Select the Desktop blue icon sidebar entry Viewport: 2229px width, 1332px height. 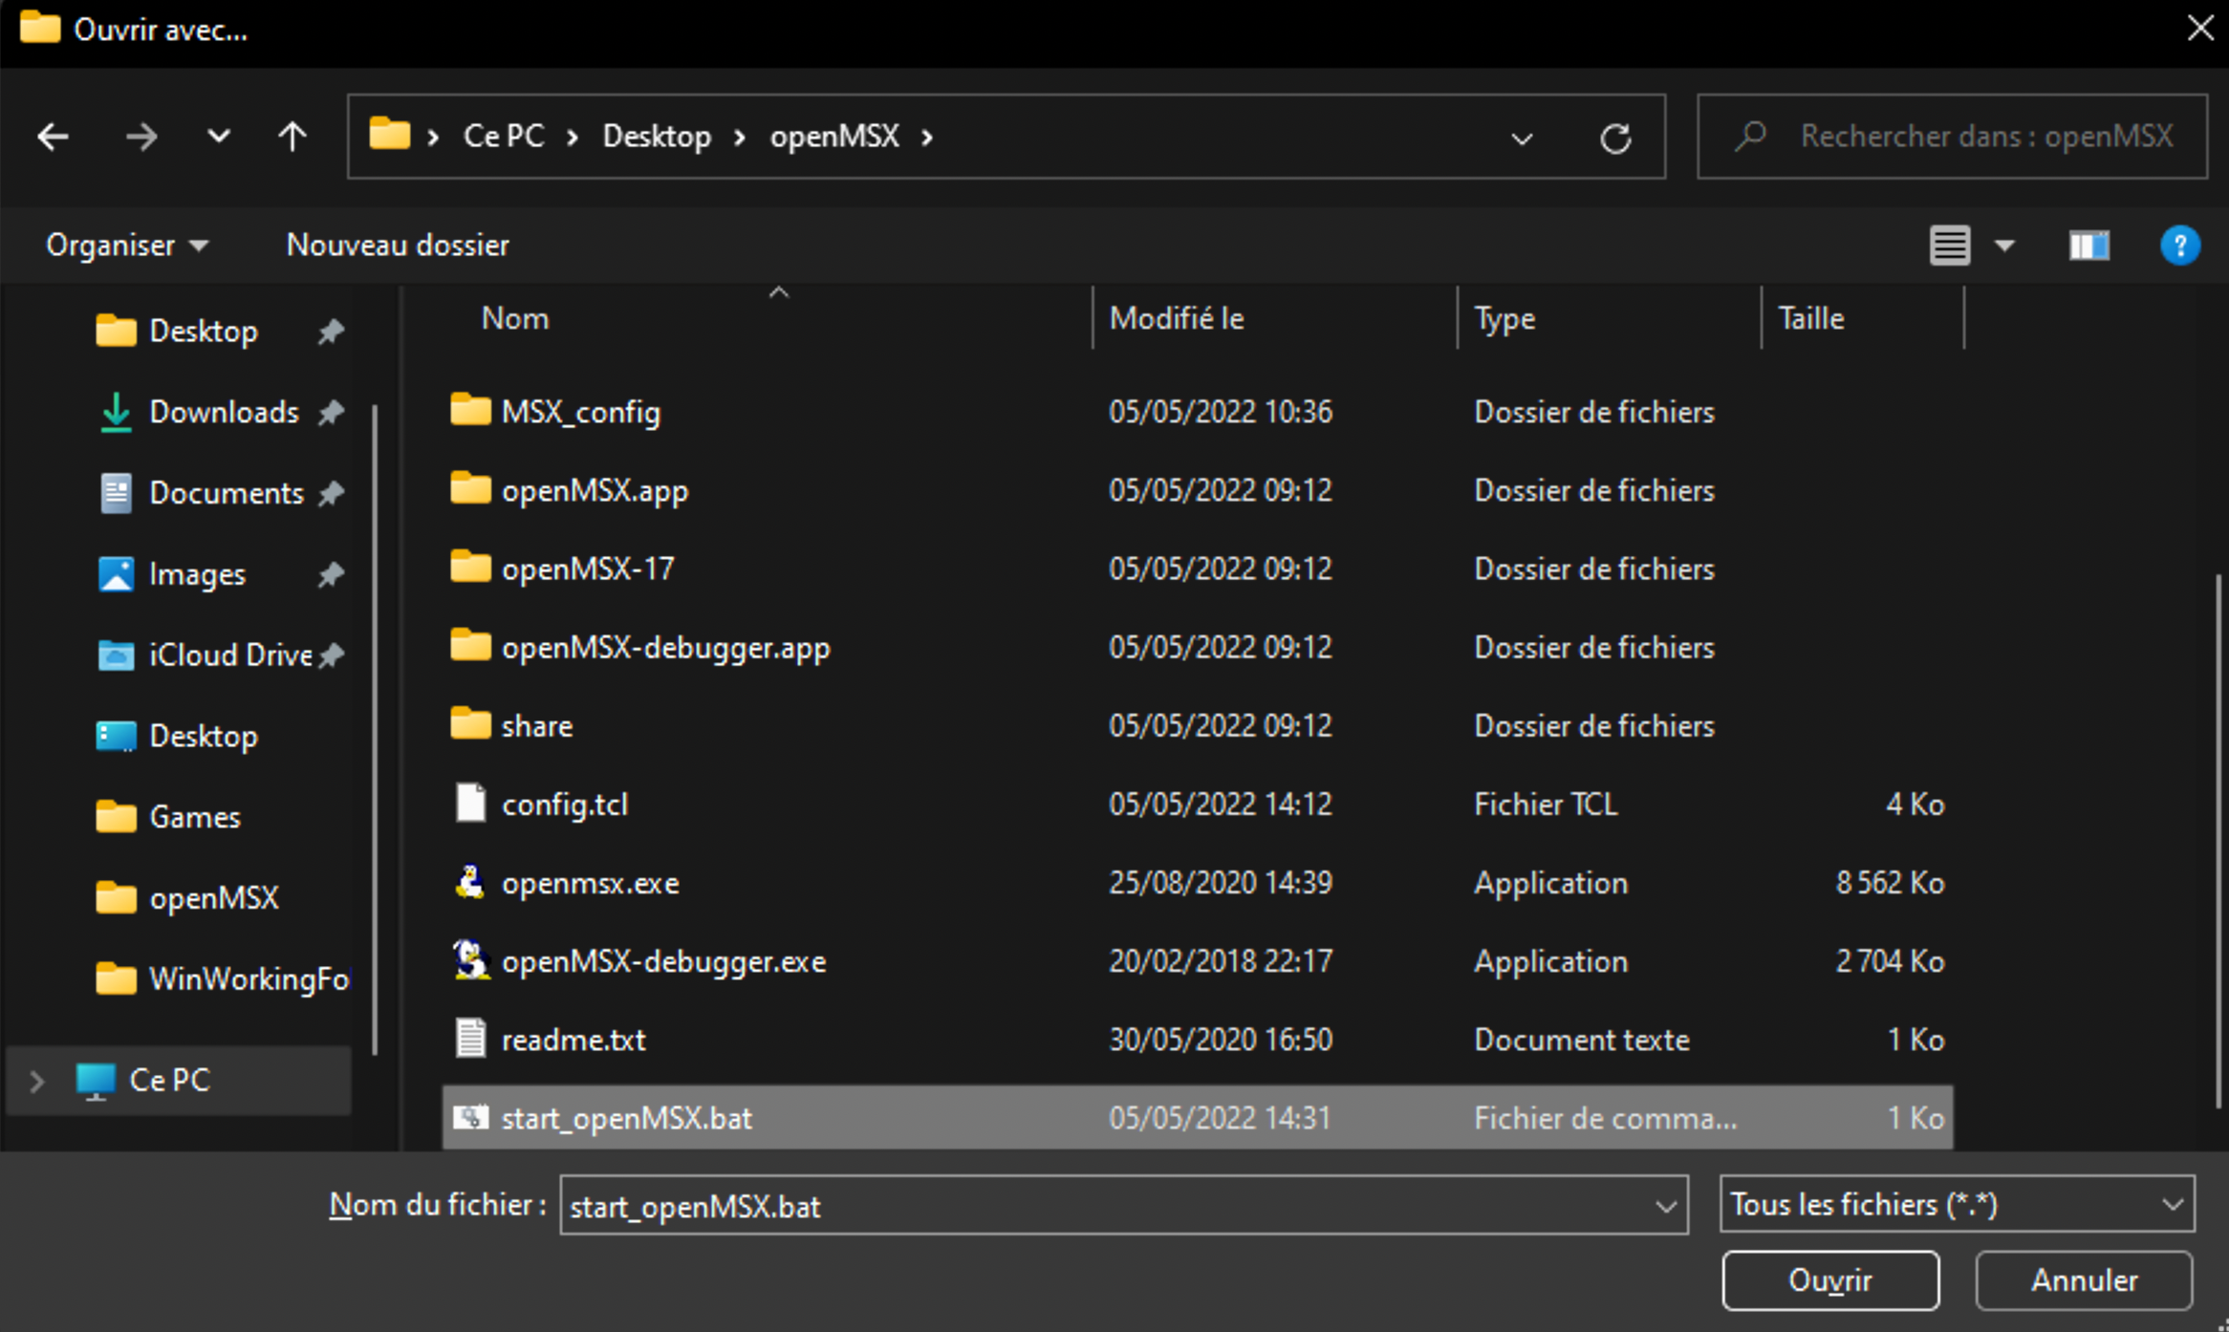(x=178, y=737)
